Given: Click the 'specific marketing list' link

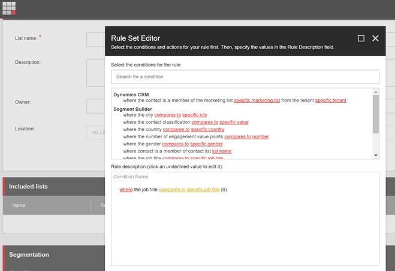Looking at the screenshot, I should click(257, 101).
